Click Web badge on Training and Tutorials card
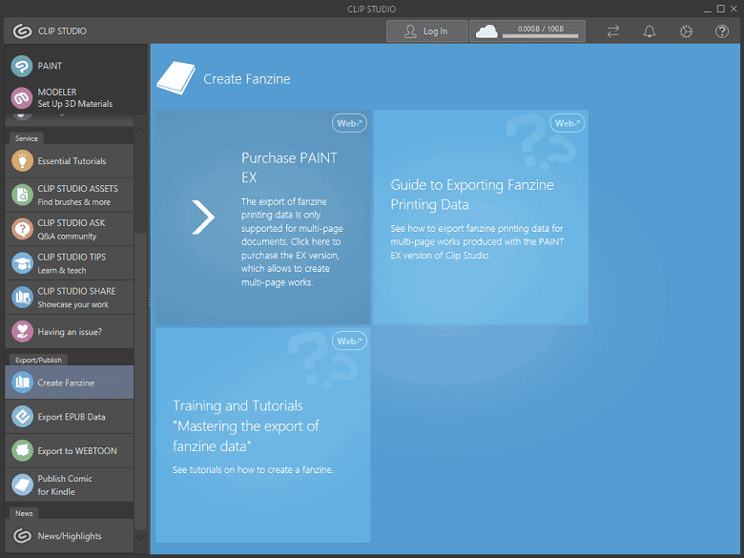The height and width of the screenshot is (558, 744). point(349,341)
